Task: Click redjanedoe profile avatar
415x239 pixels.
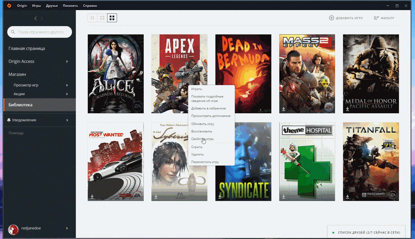Action: [x=13, y=229]
